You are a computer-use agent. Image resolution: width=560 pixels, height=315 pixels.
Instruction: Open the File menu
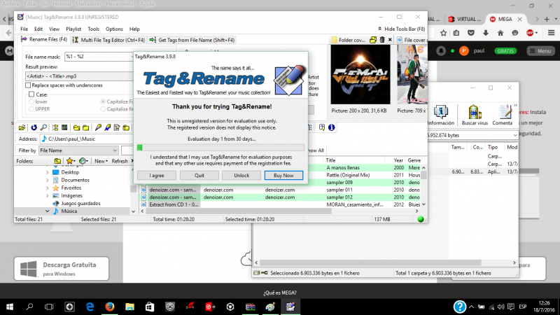tap(24, 29)
